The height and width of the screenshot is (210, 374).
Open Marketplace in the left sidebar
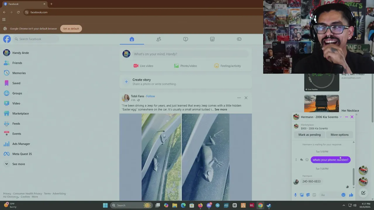coord(20,113)
